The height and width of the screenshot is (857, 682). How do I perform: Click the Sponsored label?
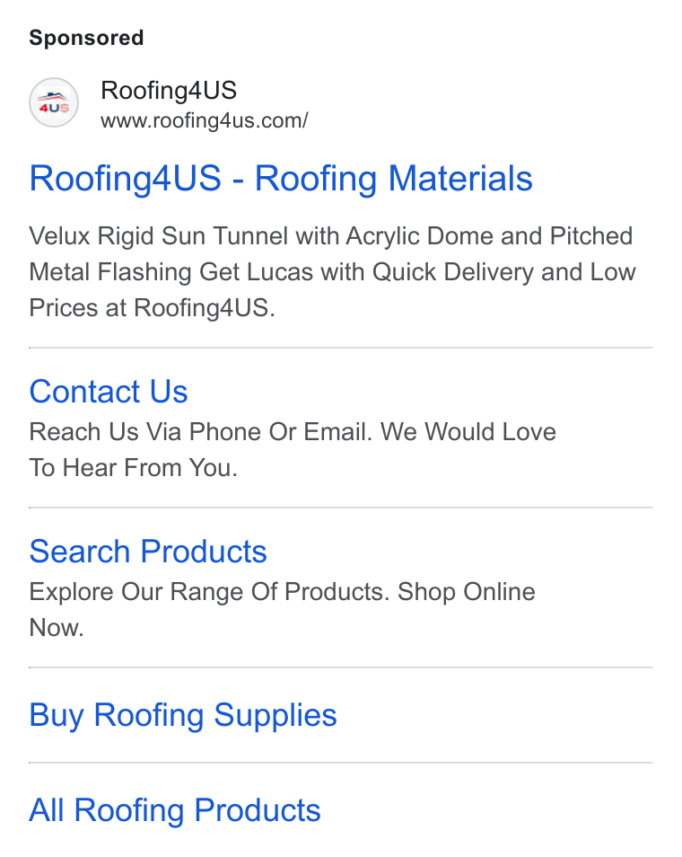(x=86, y=38)
